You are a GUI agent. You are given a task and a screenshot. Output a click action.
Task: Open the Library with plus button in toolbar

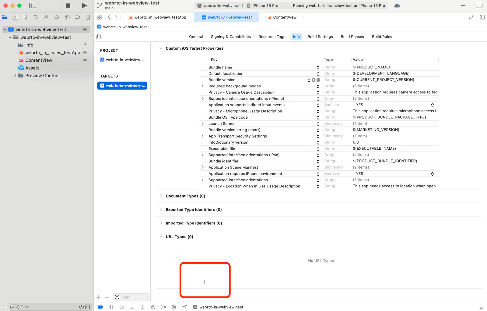[463, 5]
